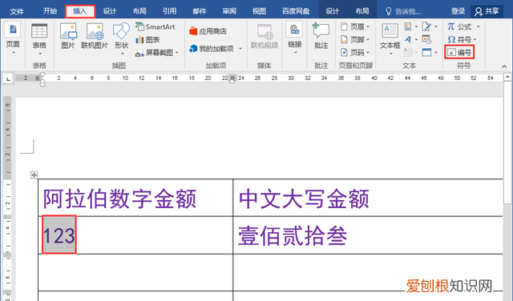The width and height of the screenshot is (513, 301).
Task: Click the Signature Line icon
Action: pyautogui.click(x=426, y=26)
